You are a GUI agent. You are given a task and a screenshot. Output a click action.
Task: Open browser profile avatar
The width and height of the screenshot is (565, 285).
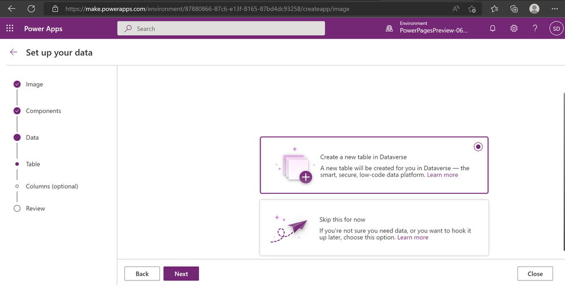click(x=534, y=8)
